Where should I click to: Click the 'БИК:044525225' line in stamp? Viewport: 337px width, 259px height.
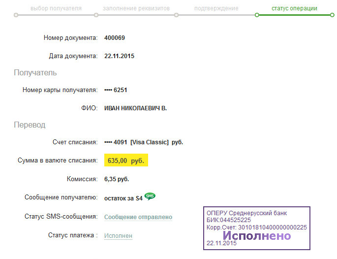click(x=229, y=220)
